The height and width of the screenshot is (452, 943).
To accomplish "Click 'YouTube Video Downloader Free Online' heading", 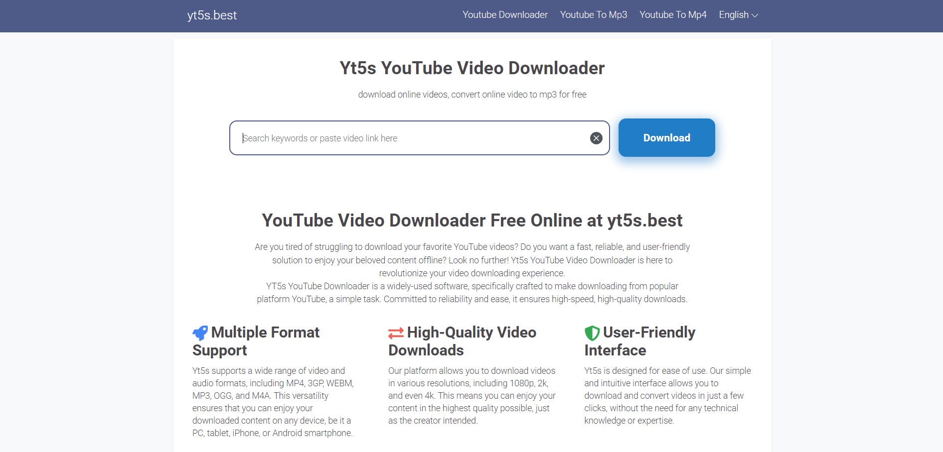I will point(472,221).
